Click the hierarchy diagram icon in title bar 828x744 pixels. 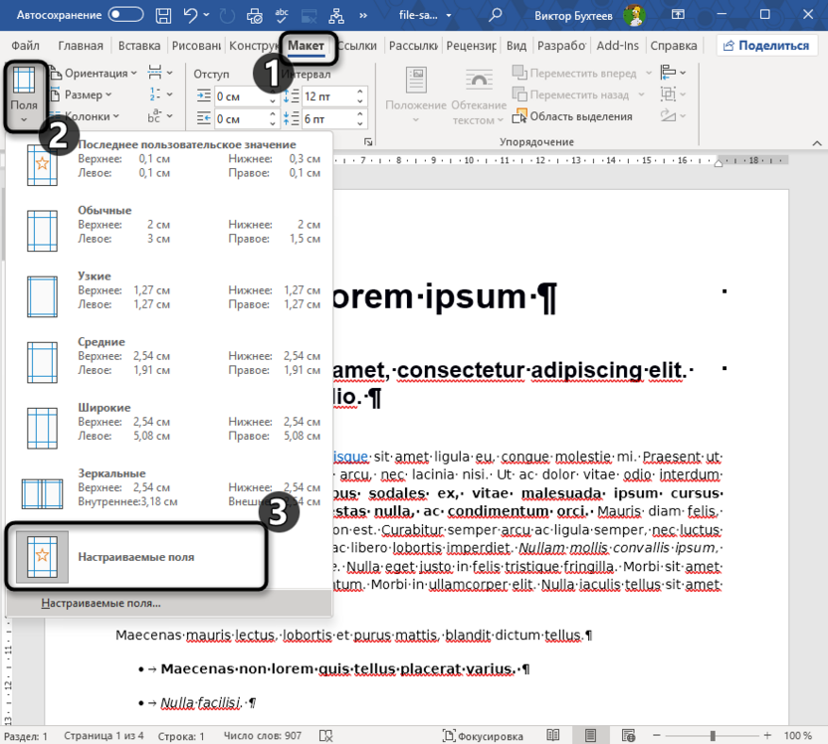point(336,16)
